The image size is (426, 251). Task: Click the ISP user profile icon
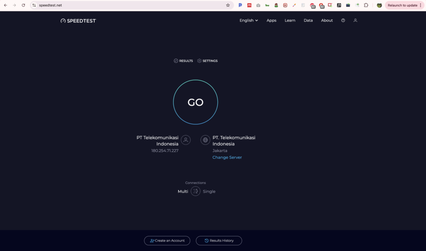(x=186, y=140)
